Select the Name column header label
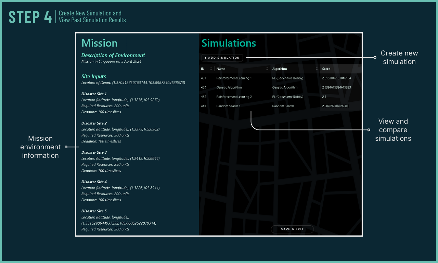This screenshot has height=263, width=438. [221, 69]
